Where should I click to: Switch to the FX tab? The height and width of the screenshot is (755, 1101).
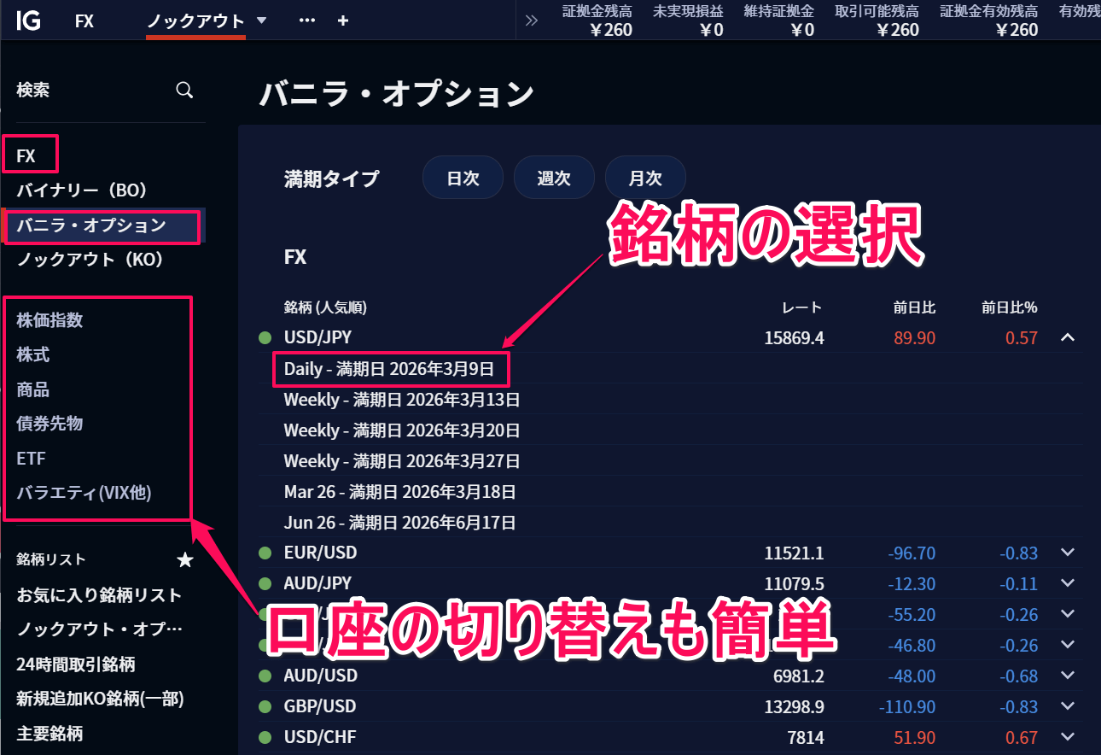coord(84,20)
